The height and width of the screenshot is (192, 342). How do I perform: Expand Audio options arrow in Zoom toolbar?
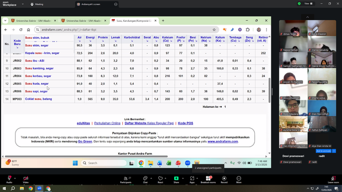(15, 178)
